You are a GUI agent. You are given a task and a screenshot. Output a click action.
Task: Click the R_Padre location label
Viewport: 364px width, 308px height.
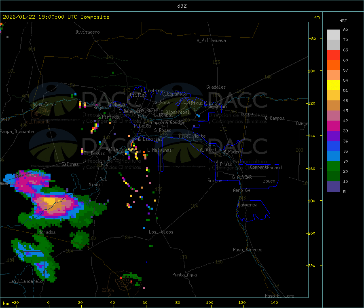coord(232,152)
